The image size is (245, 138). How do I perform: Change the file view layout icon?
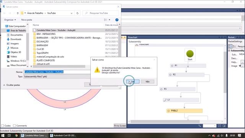point(106,20)
